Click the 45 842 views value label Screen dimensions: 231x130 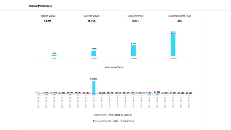coord(46,93)
